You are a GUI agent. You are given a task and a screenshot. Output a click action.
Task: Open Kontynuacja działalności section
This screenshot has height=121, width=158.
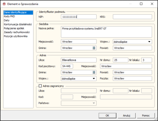point(18,24)
